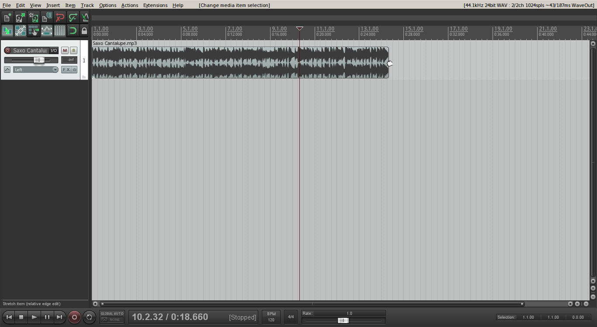
Task: Open the Left input dropdown
Action: 35,69
